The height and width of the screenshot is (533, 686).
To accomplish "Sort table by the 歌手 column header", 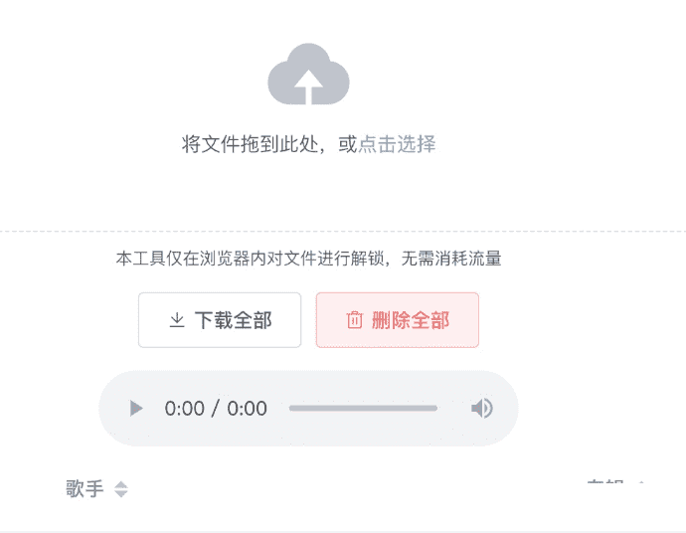I will click(x=85, y=489).
